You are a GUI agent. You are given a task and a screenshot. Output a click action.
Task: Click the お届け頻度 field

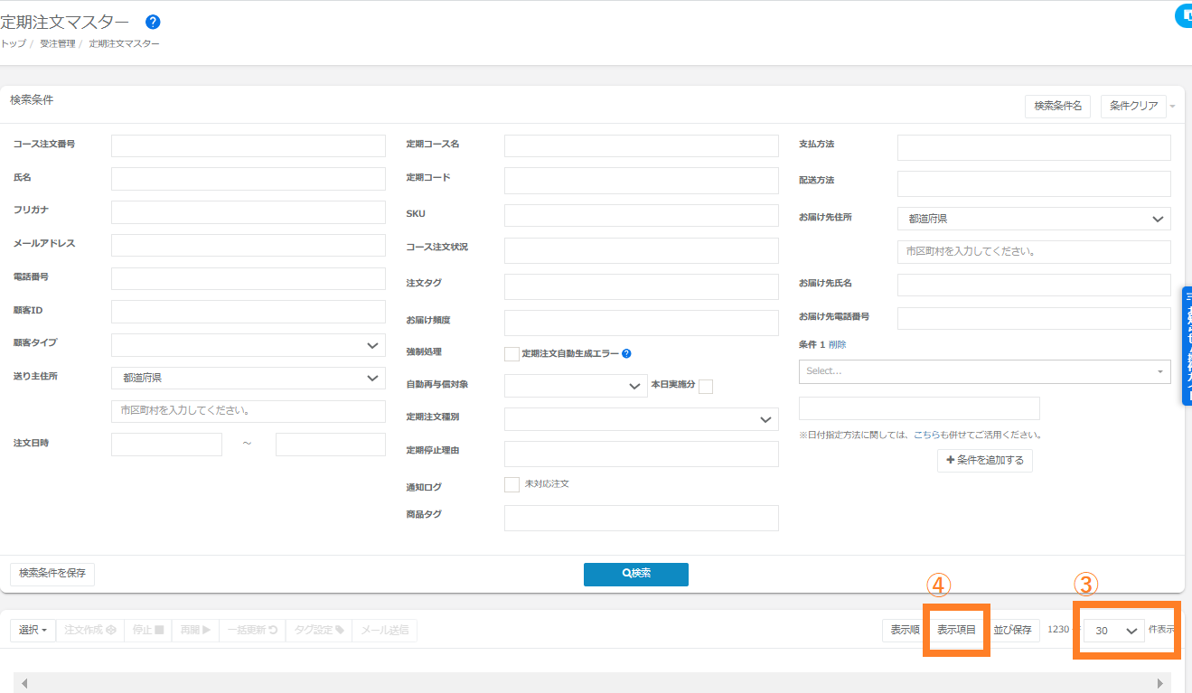click(642, 323)
